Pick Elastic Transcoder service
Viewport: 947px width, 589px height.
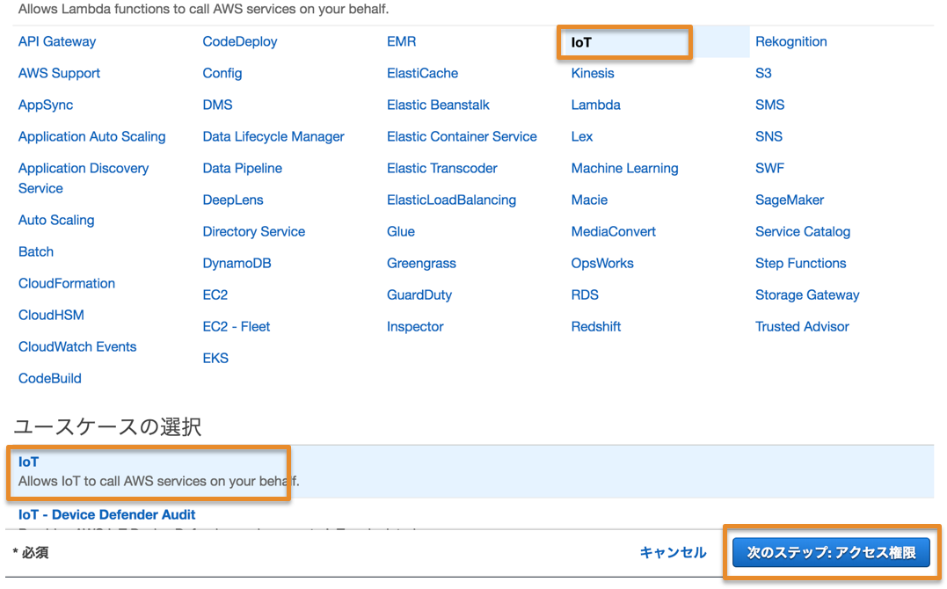[442, 168]
